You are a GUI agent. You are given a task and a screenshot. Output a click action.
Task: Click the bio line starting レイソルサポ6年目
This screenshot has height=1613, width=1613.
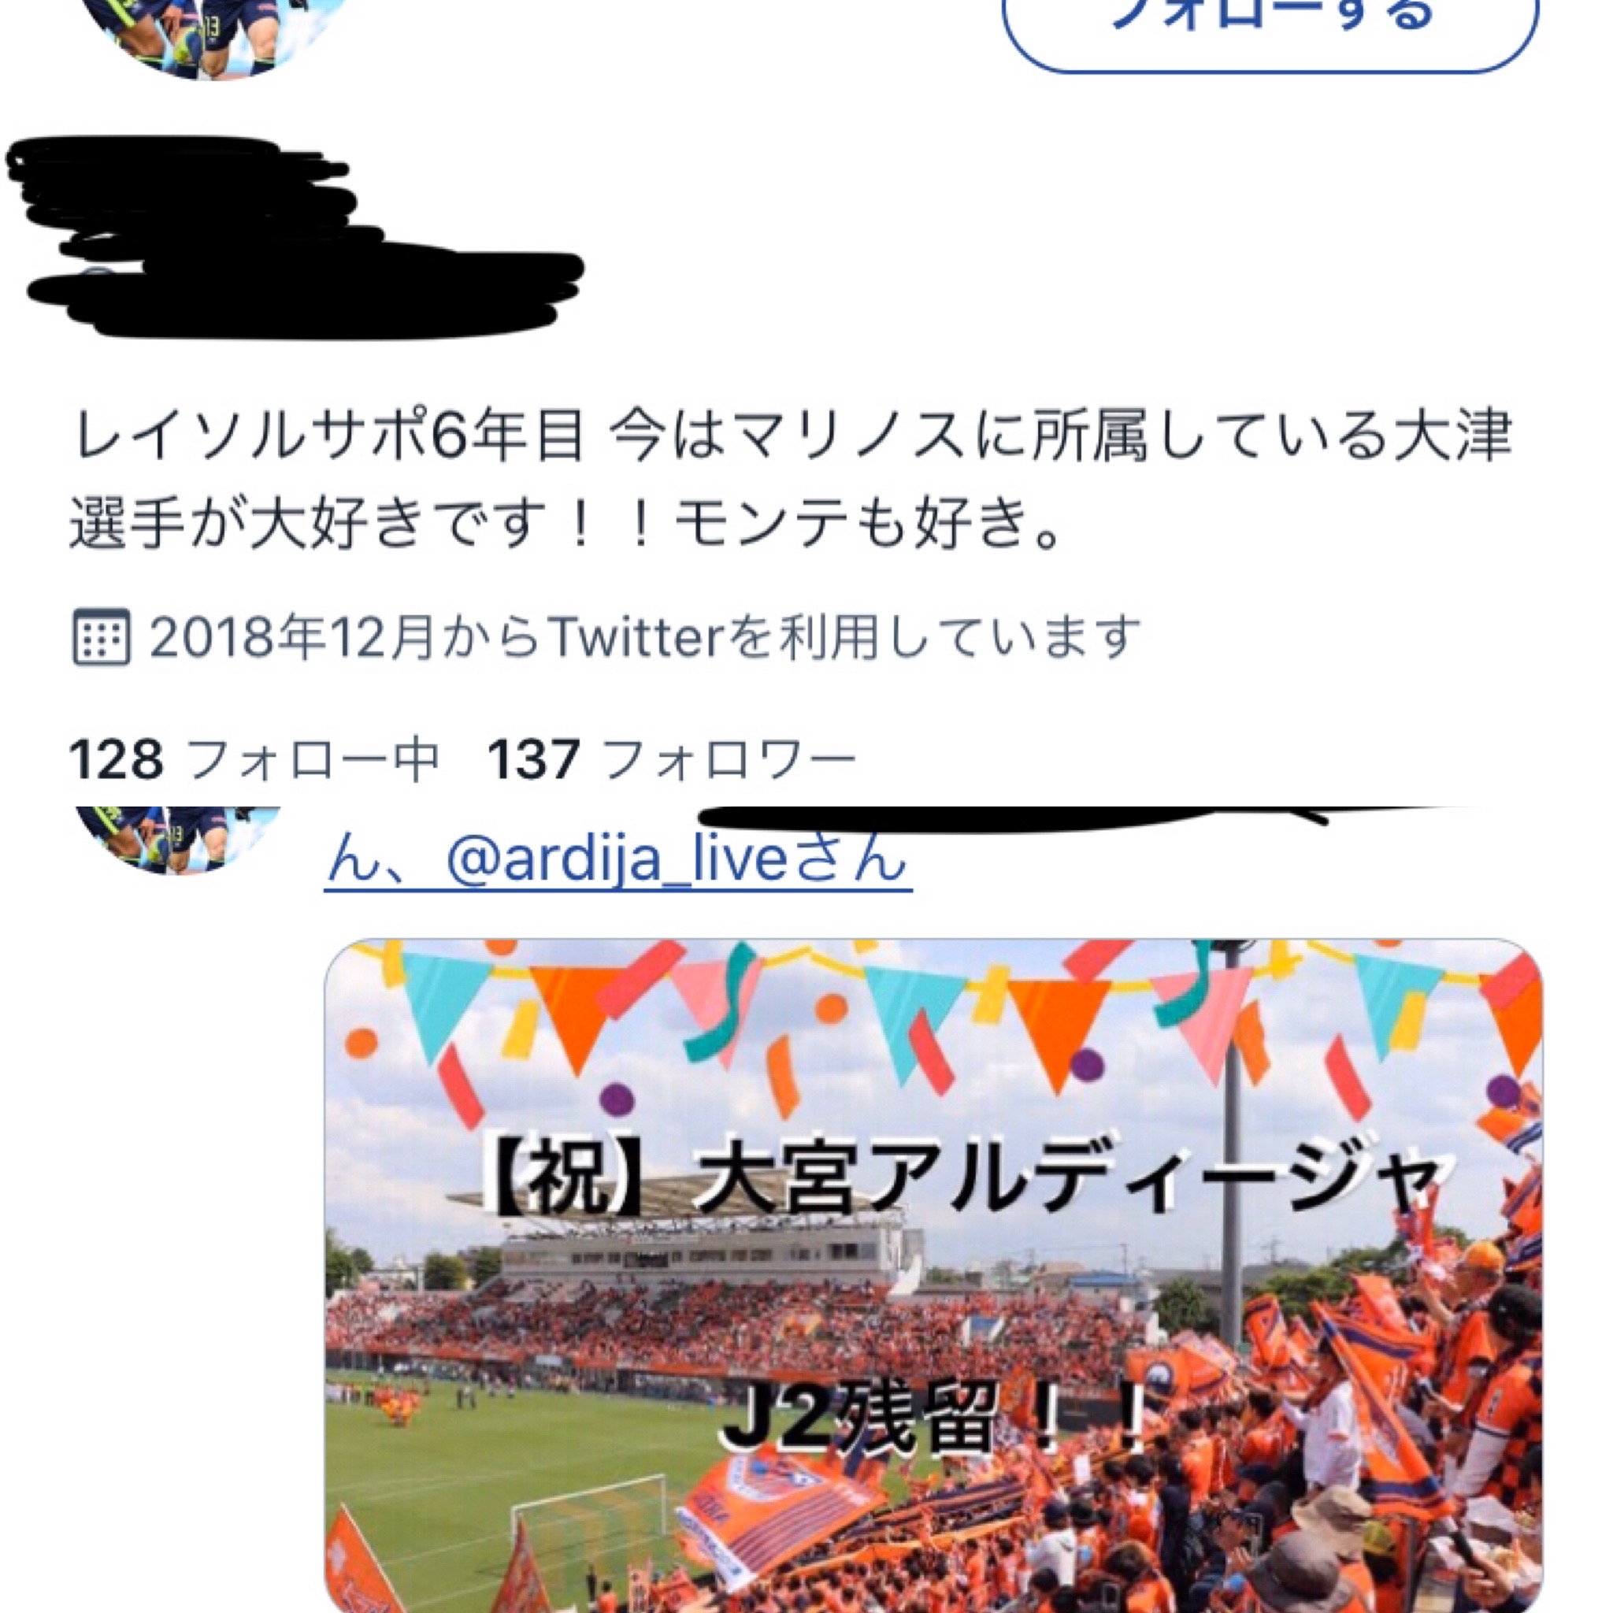(x=792, y=436)
